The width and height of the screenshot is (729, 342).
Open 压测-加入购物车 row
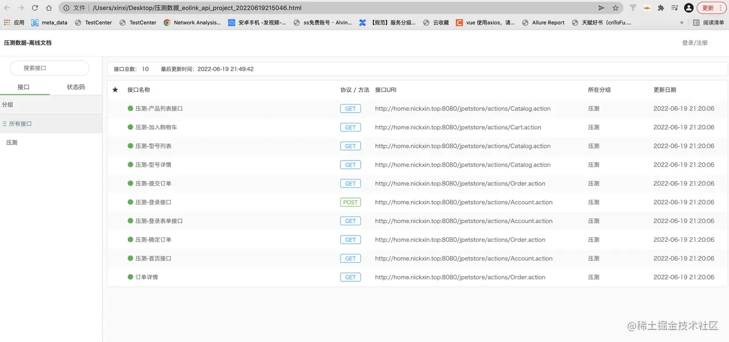point(417,127)
